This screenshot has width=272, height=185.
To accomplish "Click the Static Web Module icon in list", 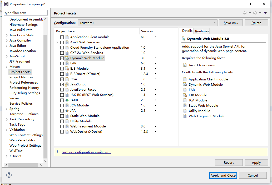I will (x=67, y=116).
